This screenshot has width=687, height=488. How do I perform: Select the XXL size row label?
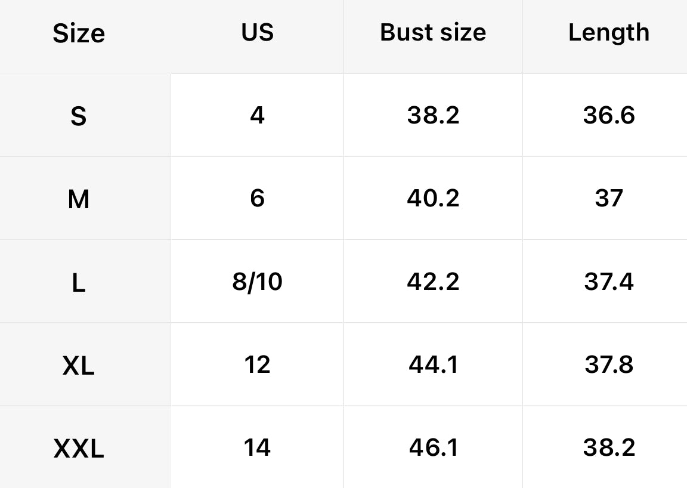pos(79,448)
